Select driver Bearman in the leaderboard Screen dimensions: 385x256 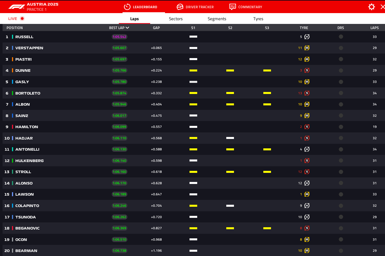click(x=26, y=251)
